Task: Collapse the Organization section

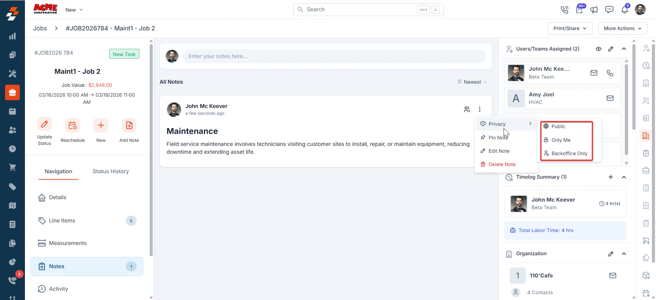Action: (624, 254)
